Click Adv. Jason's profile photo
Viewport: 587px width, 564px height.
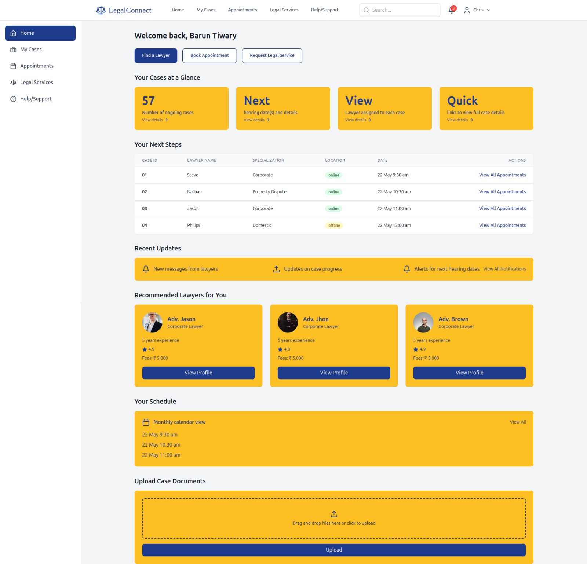click(152, 323)
